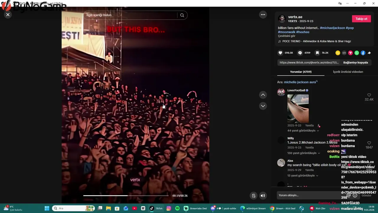Open the #moonwalk hashtag

tap(286, 32)
